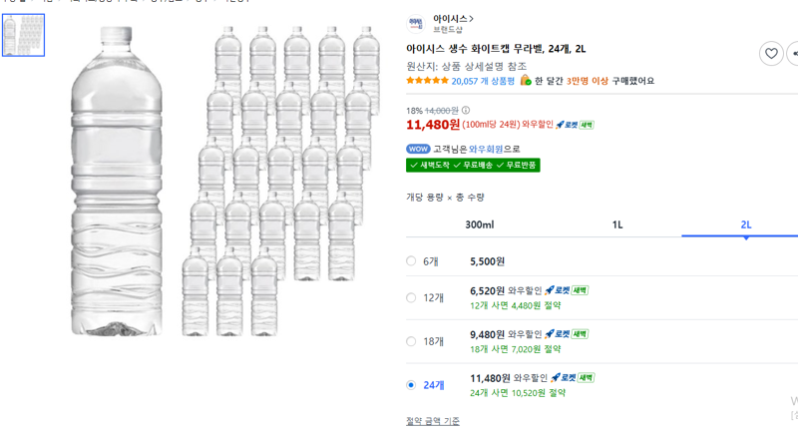This screenshot has height=433, width=798.
Task: Select the product thumbnail image
Action: pyautogui.click(x=23, y=35)
